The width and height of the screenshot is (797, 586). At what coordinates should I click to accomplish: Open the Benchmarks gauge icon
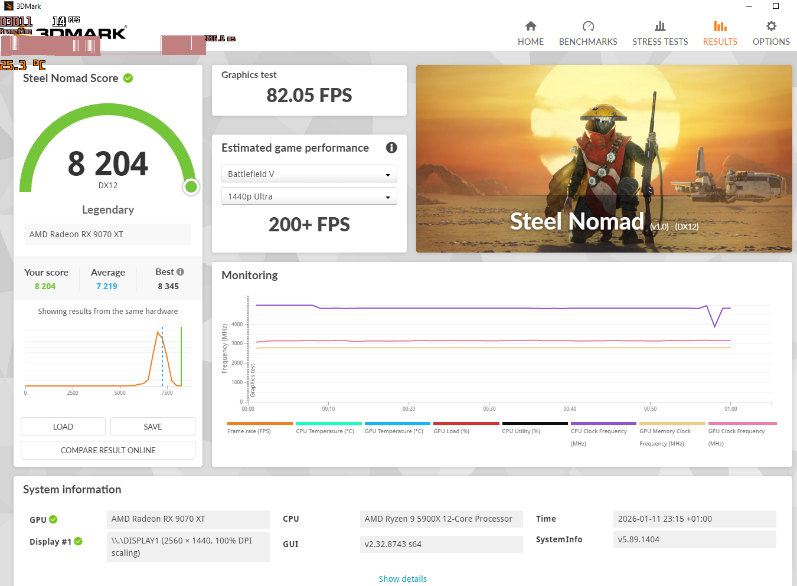(x=588, y=26)
